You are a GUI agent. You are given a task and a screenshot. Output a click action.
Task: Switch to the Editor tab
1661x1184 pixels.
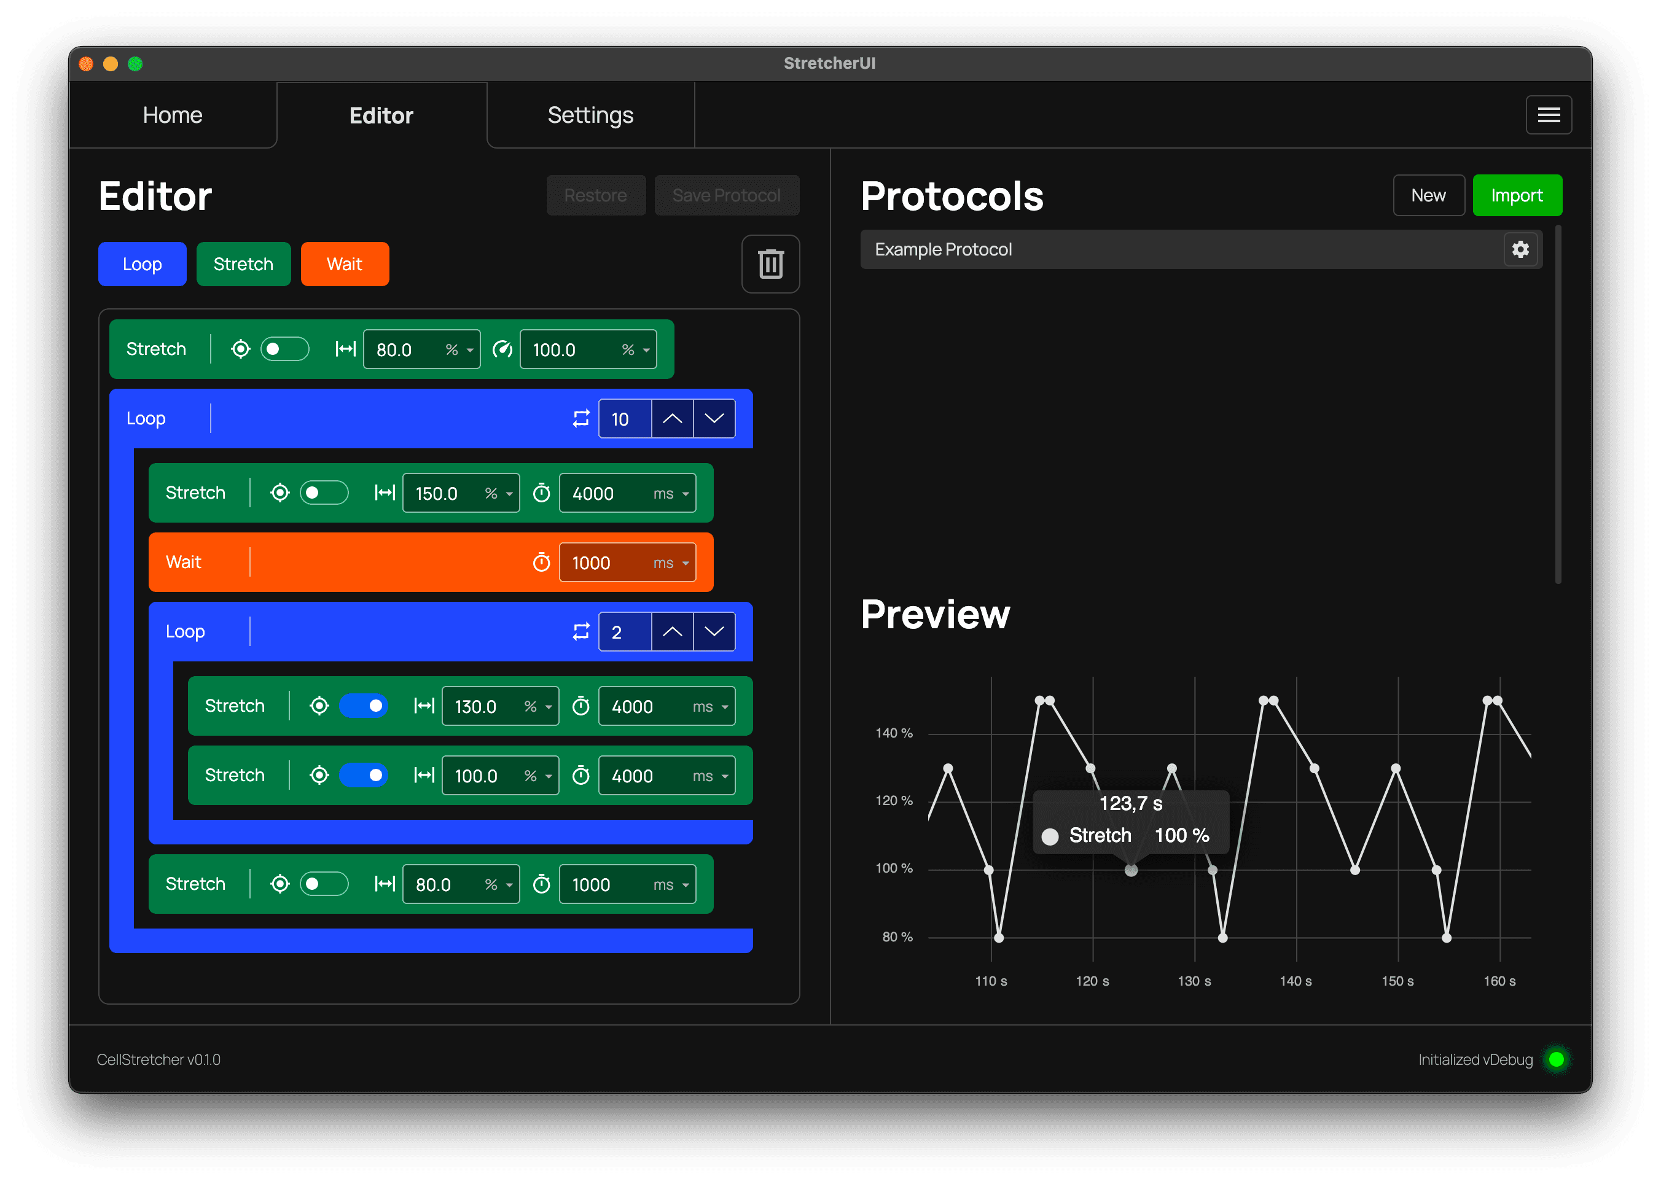point(381,115)
